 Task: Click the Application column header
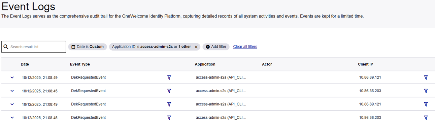pos(205,64)
